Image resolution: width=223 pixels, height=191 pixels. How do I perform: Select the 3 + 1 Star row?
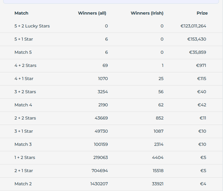pyautogui.click(x=111, y=132)
